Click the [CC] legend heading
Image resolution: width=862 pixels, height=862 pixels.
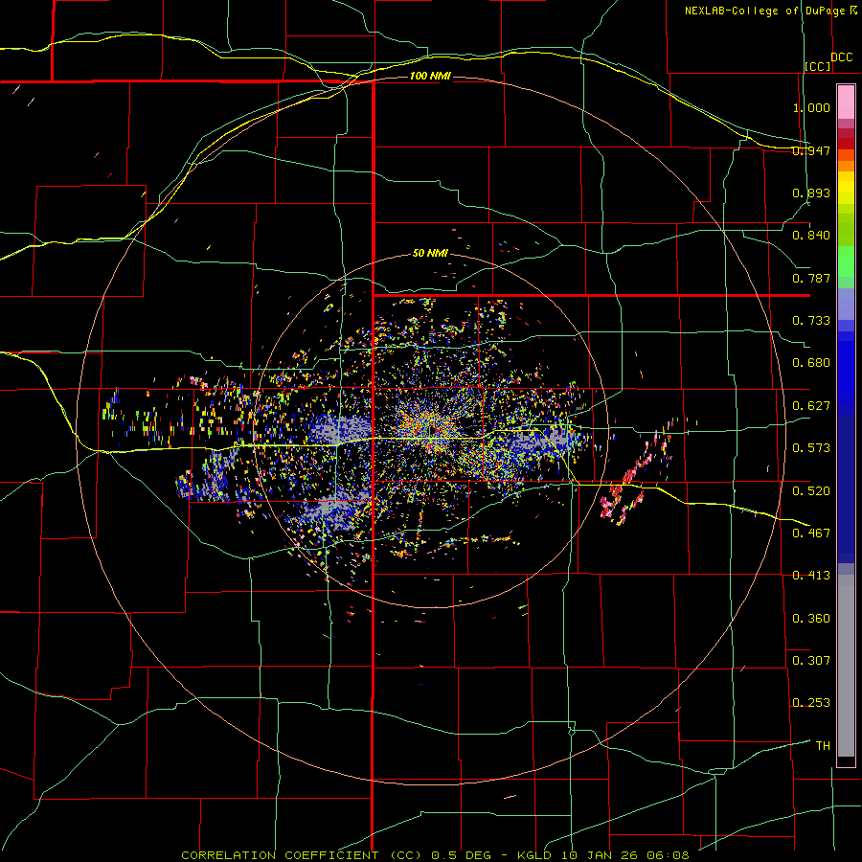[x=818, y=66]
